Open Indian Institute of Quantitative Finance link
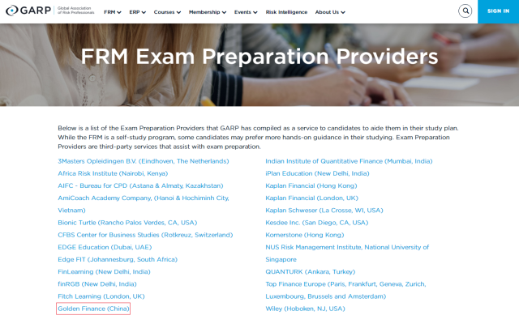This screenshot has height=328, width=519. [349, 161]
